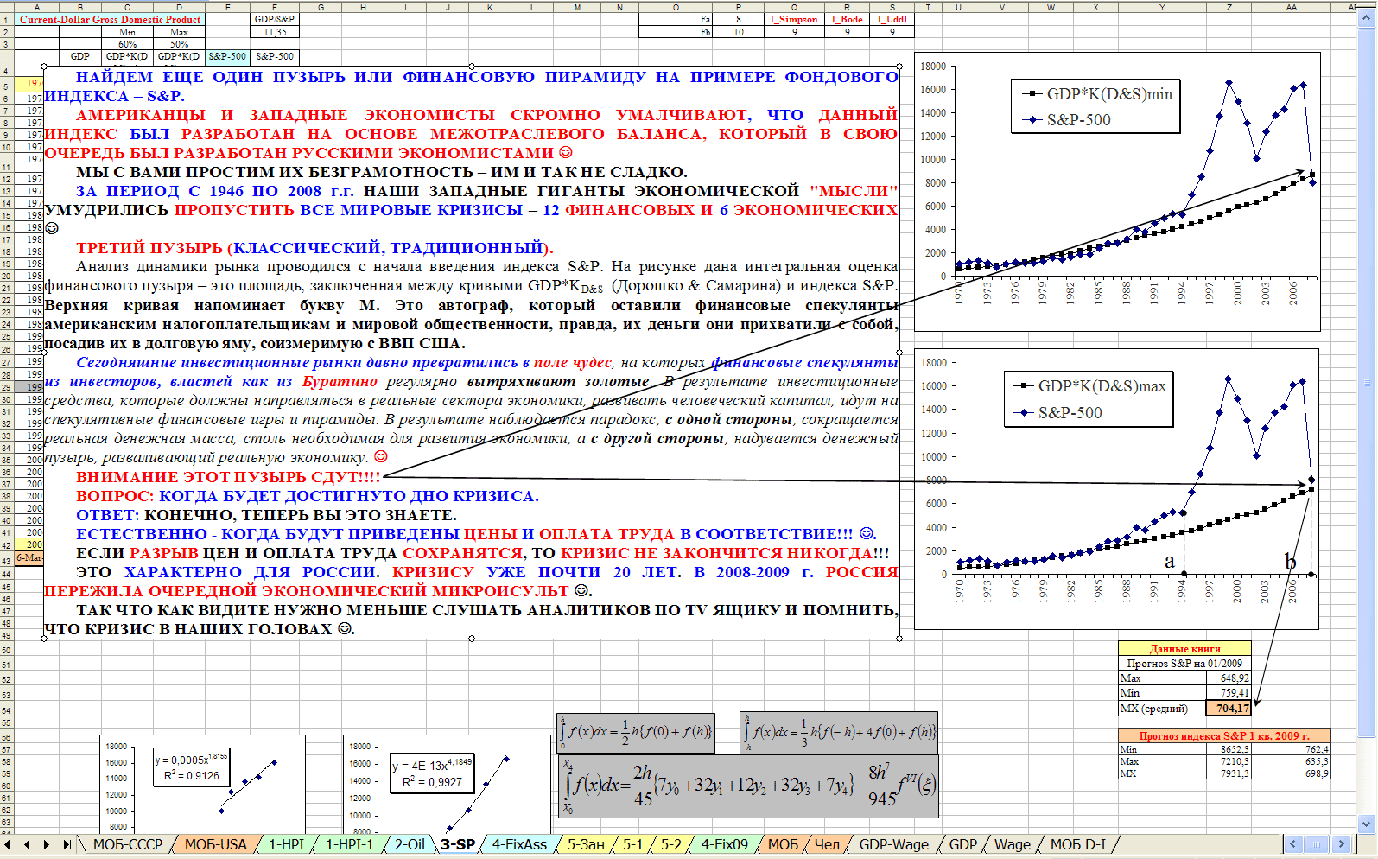Jump to last sheet using tab navigation arrow
The width and height of the screenshot is (1378, 859).
tap(67, 844)
